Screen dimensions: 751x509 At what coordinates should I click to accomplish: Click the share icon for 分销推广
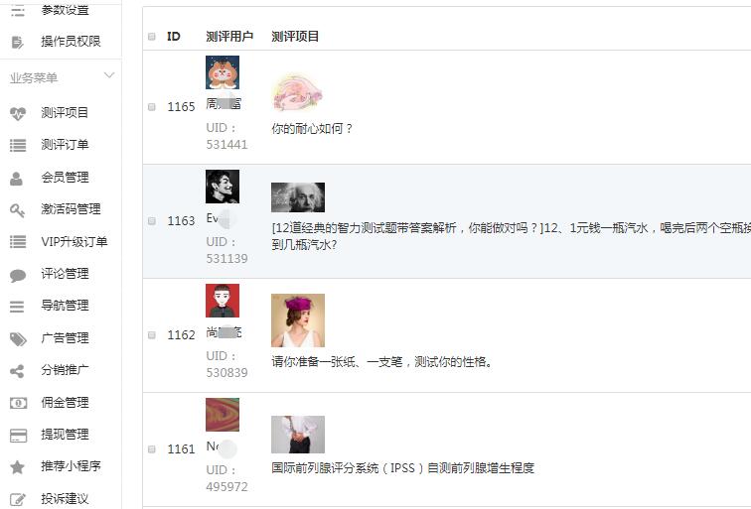[17, 371]
